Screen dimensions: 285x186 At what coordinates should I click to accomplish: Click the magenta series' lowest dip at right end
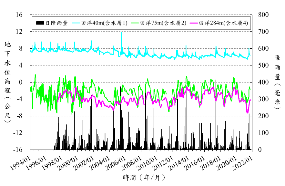[x=248, y=113]
